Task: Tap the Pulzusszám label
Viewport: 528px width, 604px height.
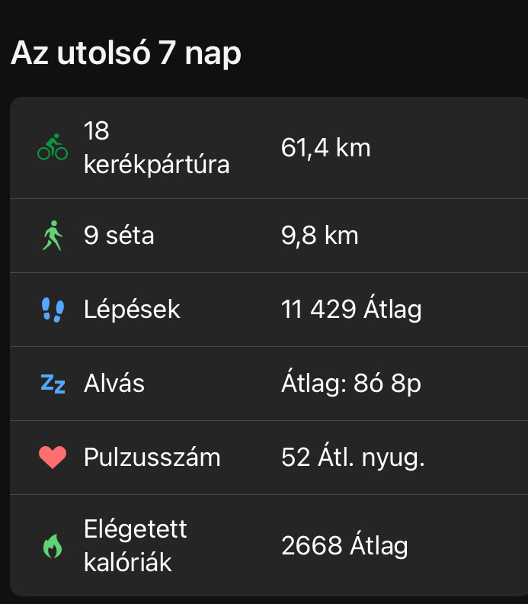Action: point(152,458)
